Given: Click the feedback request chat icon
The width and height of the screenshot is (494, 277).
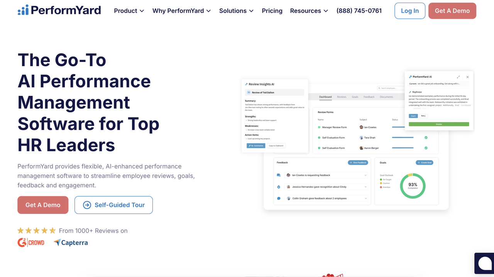Looking at the screenshot, I should (x=279, y=175).
